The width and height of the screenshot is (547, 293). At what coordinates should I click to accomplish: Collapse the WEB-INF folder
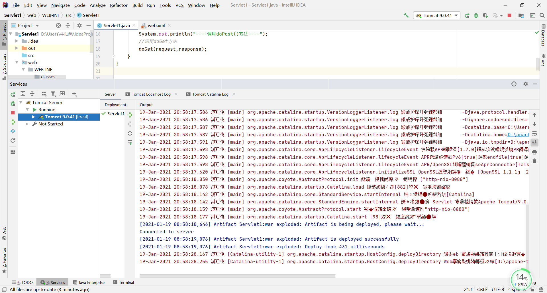pyautogui.click(x=23, y=69)
